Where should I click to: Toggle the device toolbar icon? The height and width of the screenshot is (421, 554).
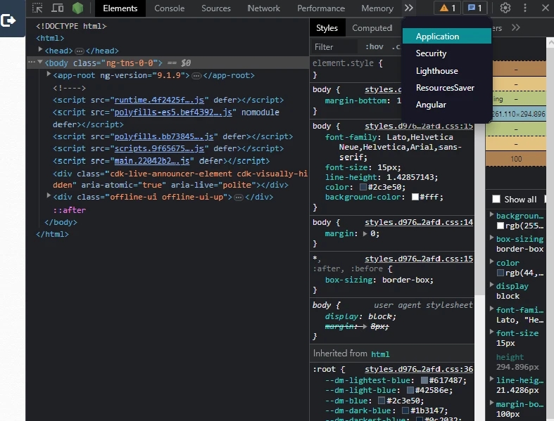tap(57, 8)
